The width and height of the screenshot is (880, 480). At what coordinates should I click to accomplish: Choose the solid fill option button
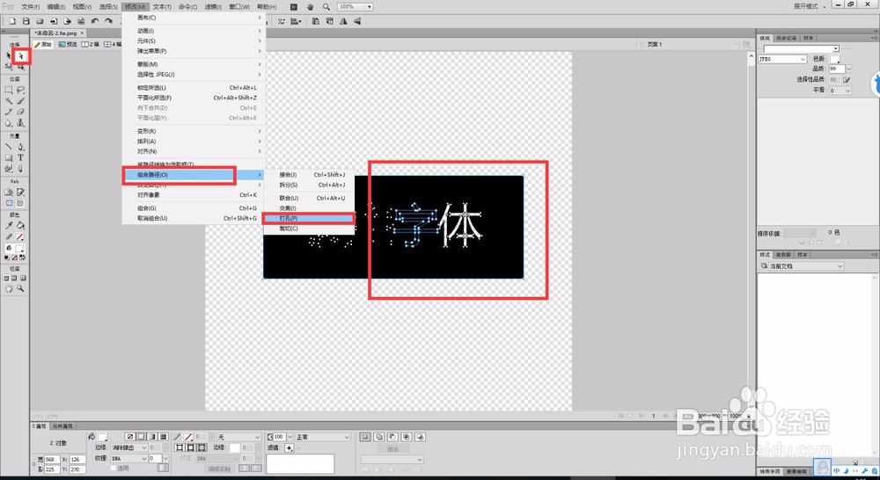pos(142,436)
